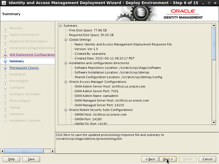Select the 'Free Disk Space: 77.86 GB' row
Screen dimensions: 219x164
88,30
